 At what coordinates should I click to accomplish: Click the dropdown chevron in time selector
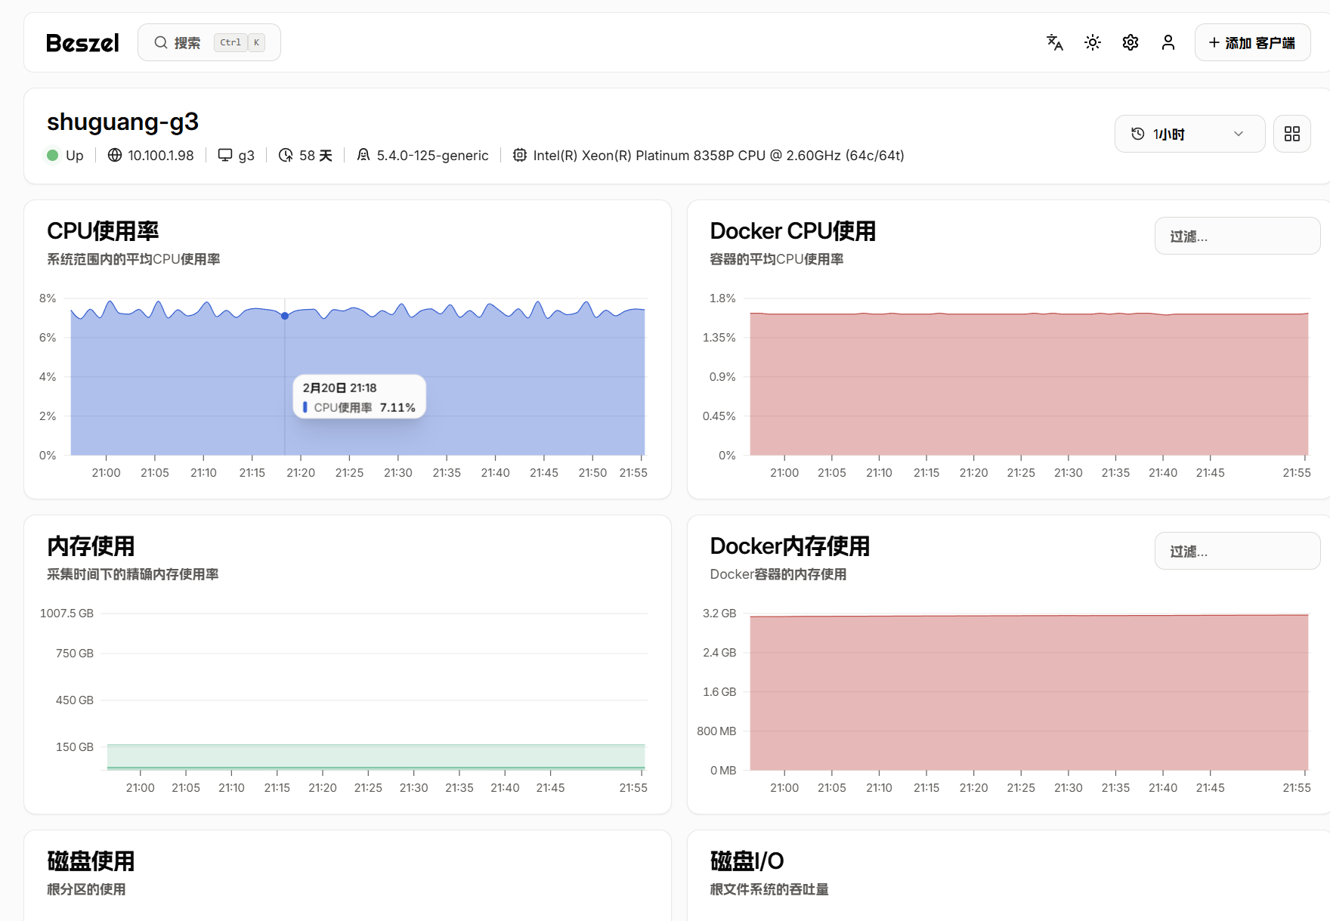tap(1238, 134)
